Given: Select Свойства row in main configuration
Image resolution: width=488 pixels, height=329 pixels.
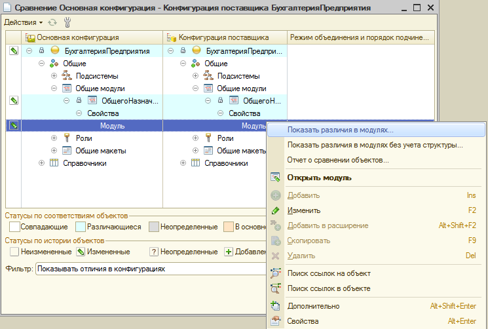Looking at the screenshot, I should tap(92, 113).
